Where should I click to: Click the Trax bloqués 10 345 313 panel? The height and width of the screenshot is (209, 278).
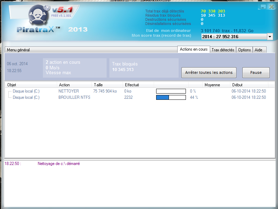point(144,68)
